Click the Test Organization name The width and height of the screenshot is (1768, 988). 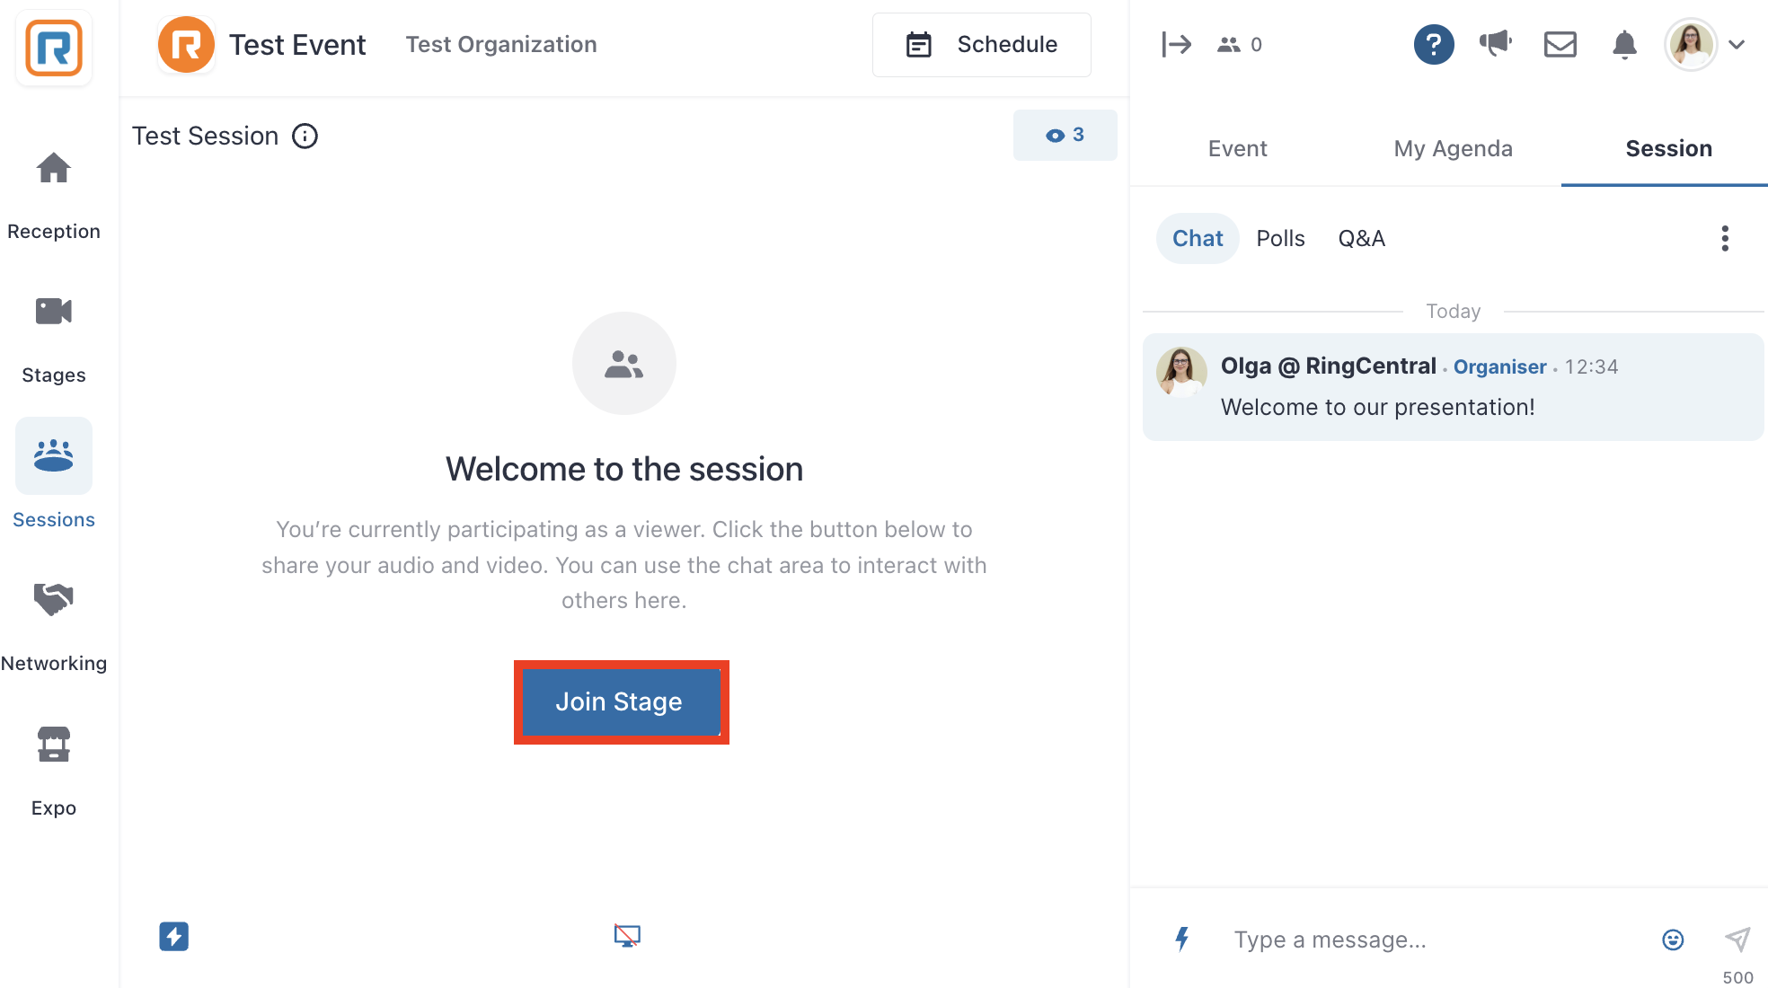click(x=501, y=44)
